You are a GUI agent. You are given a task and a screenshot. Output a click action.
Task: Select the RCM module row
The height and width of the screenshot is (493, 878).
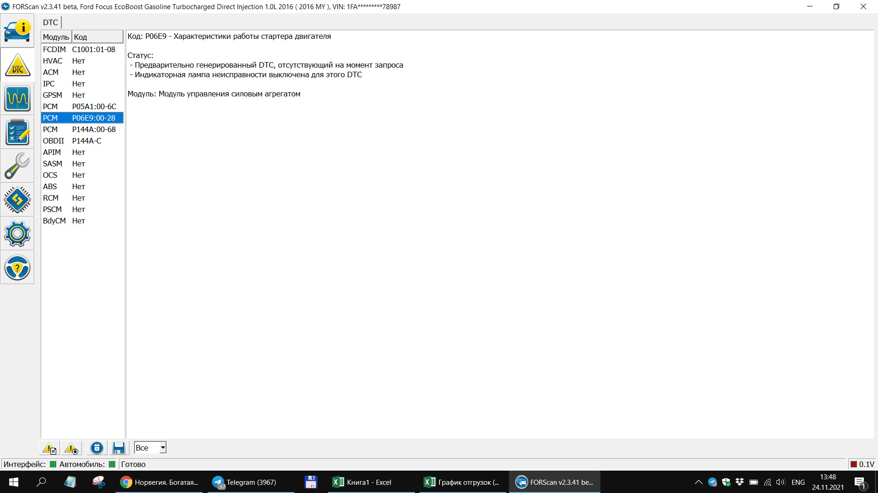point(82,198)
